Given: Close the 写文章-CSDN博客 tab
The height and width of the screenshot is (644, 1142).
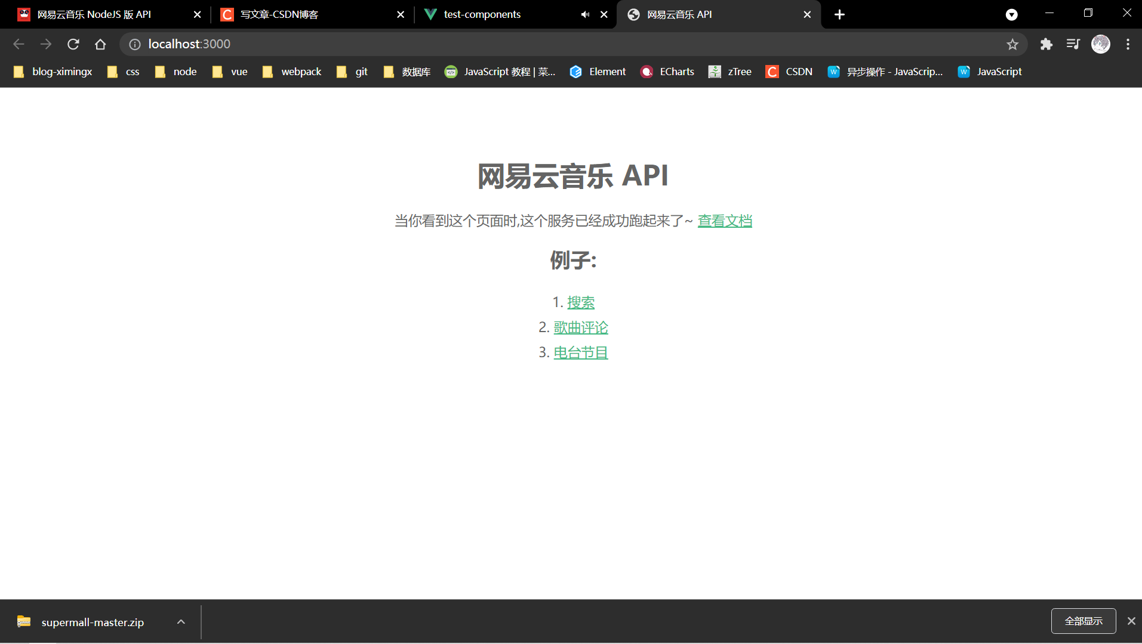Looking at the screenshot, I should click(401, 14).
